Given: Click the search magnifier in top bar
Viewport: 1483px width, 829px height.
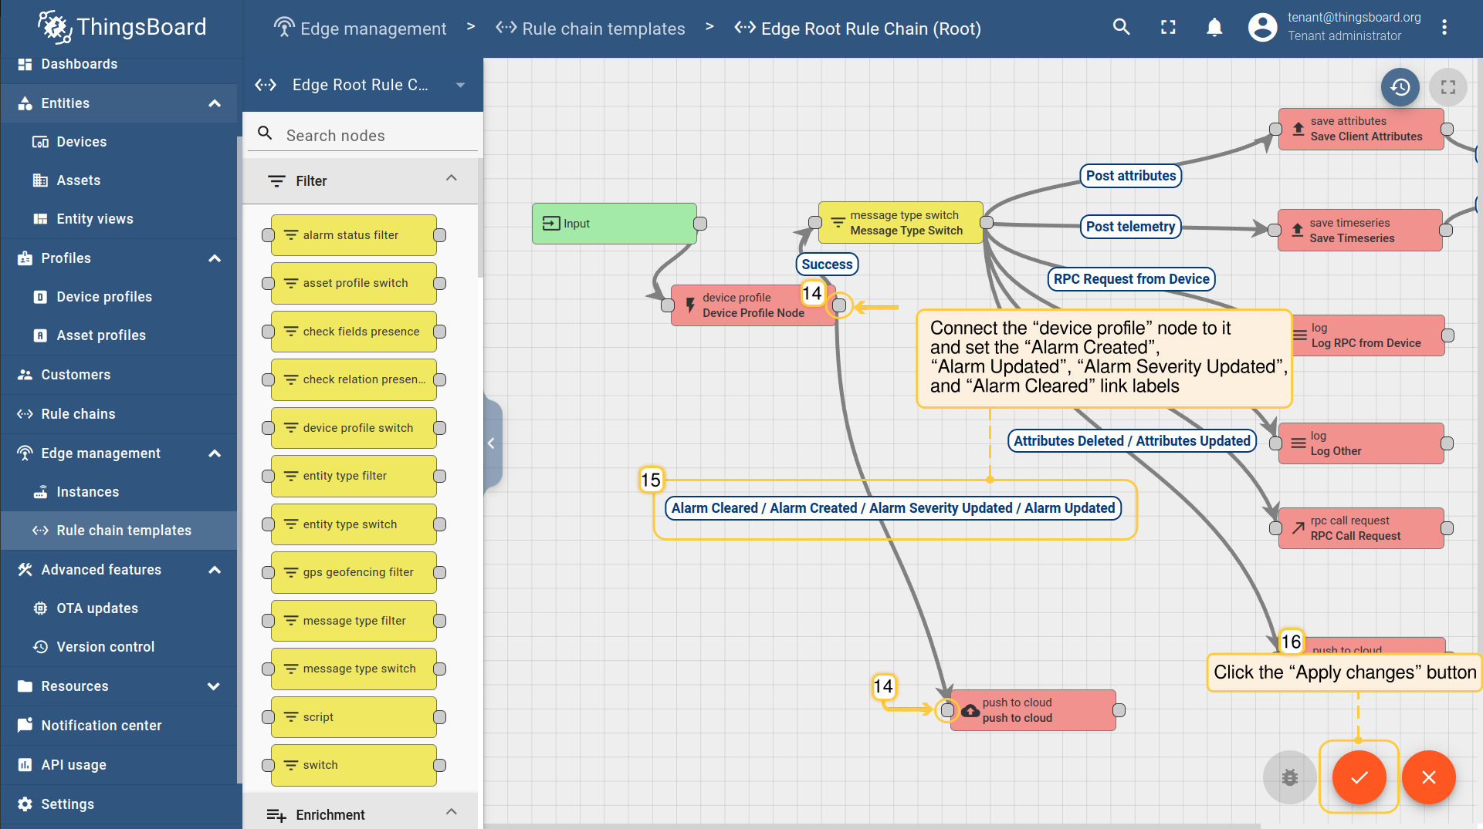Looking at the screenshot, I should 1121,28.
